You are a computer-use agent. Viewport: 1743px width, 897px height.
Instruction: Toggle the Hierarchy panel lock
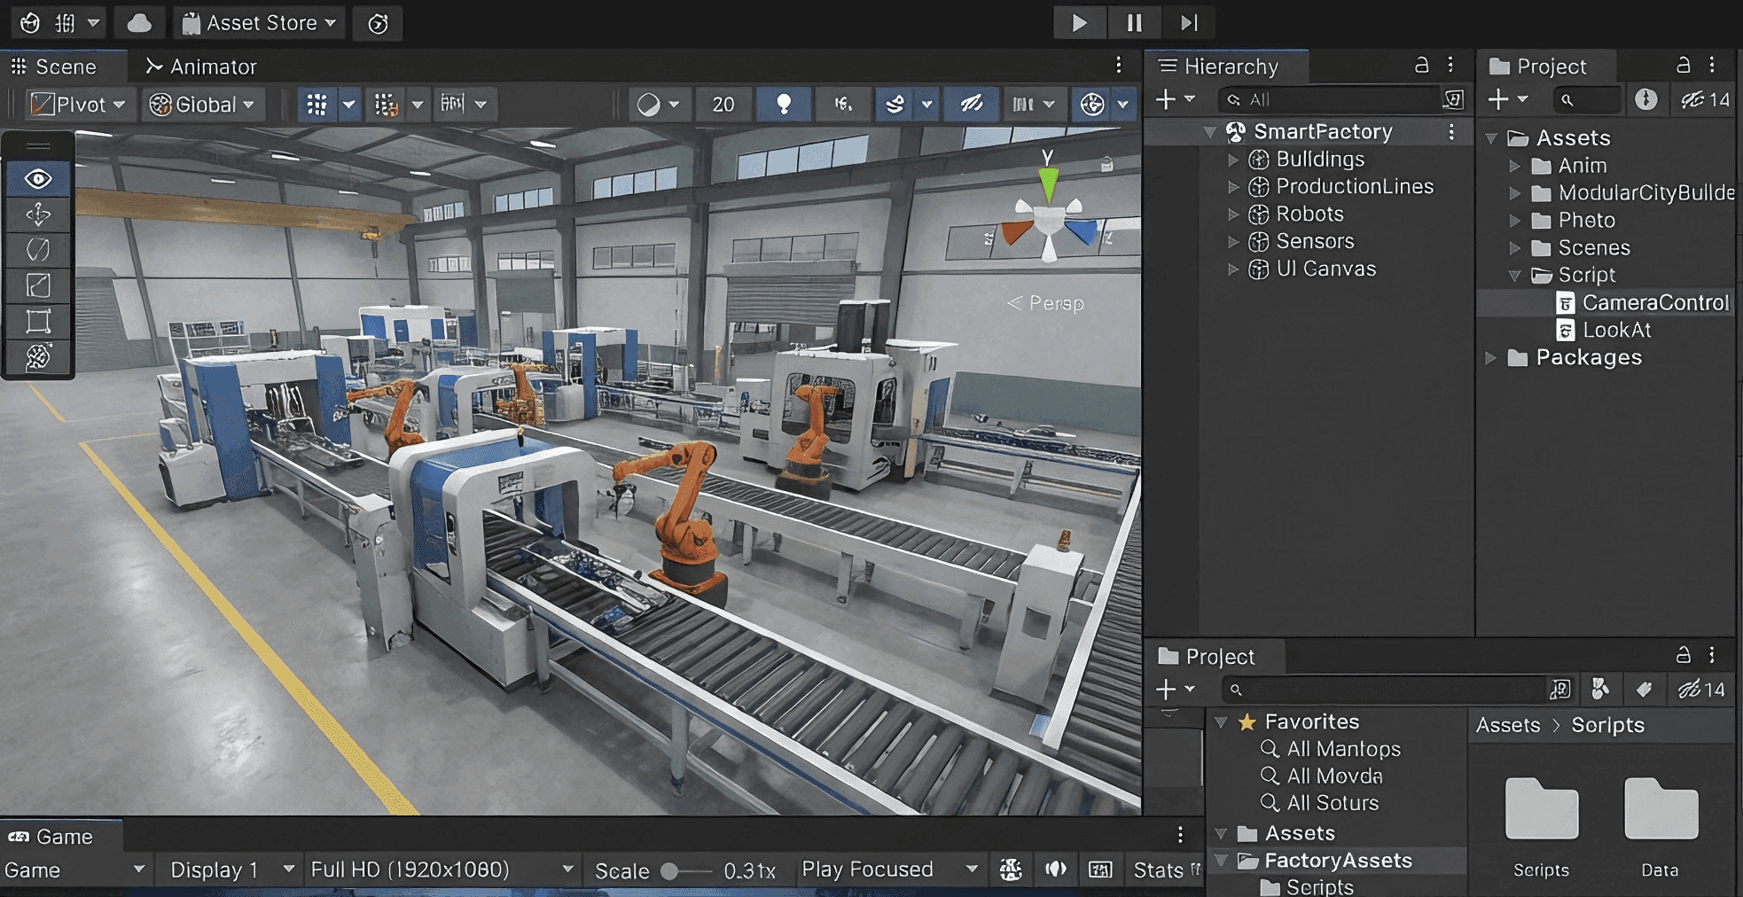[1421, 66]
